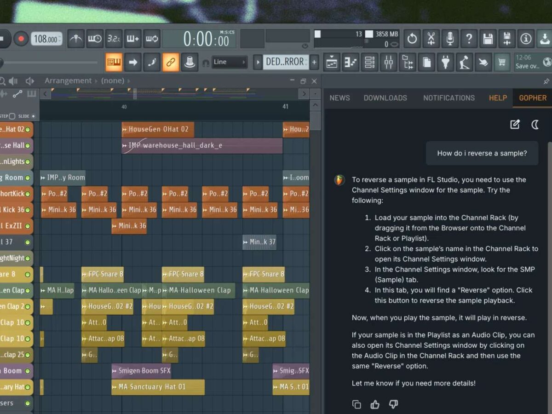The height and width of the screenshot is (414, 552).
Task: Open the Plugin picker plug icon
Action: (x=445, y=62)
